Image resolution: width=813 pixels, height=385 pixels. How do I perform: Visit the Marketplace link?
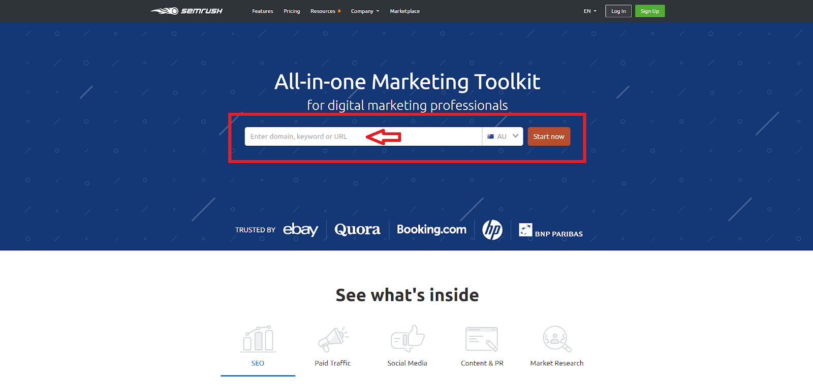(404, 11)
